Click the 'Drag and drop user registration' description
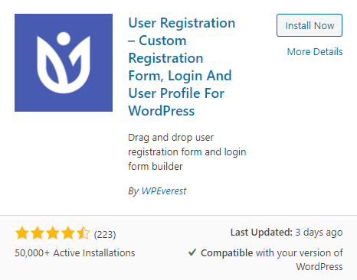 pyautogui.click(x=187, y=151)
